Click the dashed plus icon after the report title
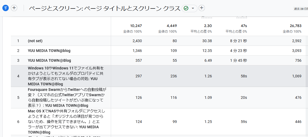 click(x=202, y=8)
